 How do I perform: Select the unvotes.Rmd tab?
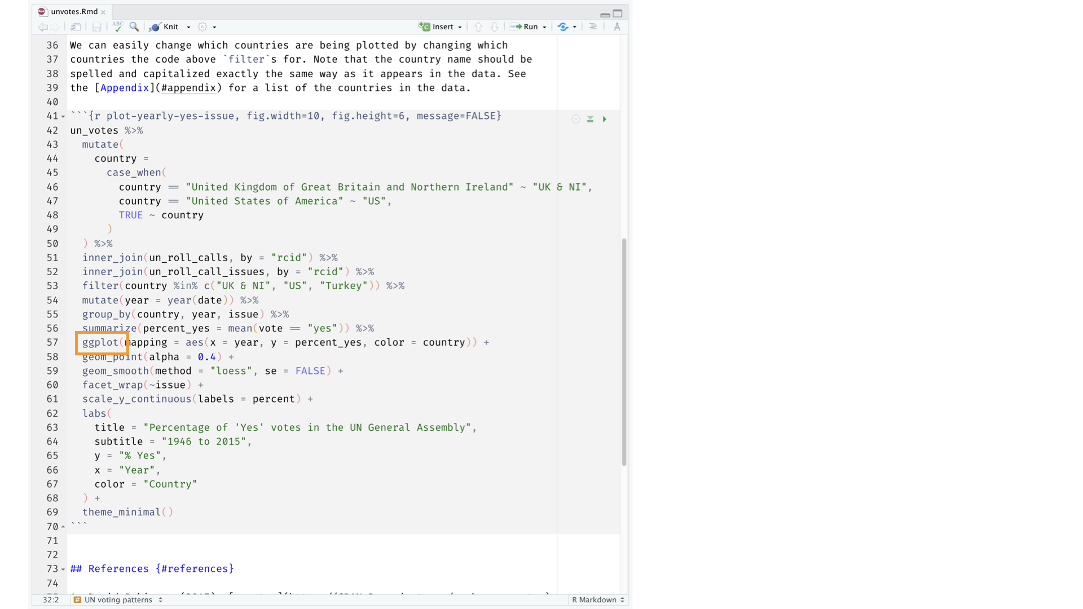[74, 11]
